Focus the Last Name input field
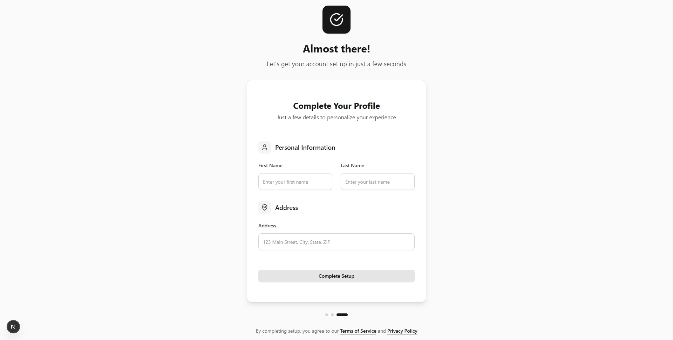This screenshot has height=340, width=673. tap(378, 182)
